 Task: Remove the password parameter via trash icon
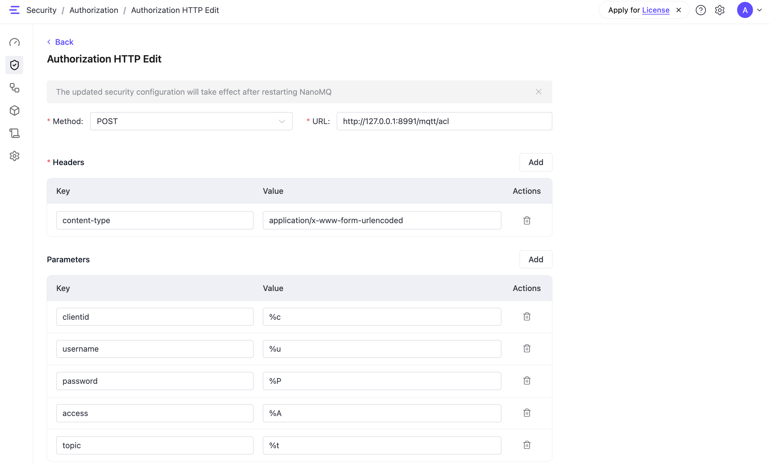[x=526, y=381]
